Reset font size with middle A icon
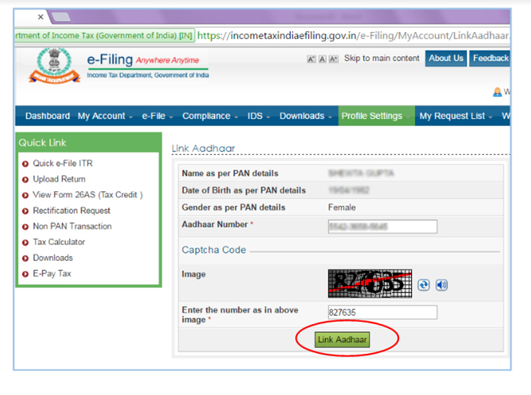This screenshot has width=531, height=395. 322,59
